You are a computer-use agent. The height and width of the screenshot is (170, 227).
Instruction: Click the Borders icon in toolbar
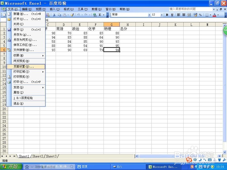(207, 15)
